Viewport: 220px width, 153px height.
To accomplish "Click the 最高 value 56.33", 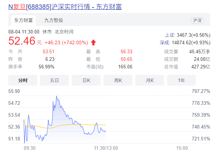I will click(x=127, y=51).
